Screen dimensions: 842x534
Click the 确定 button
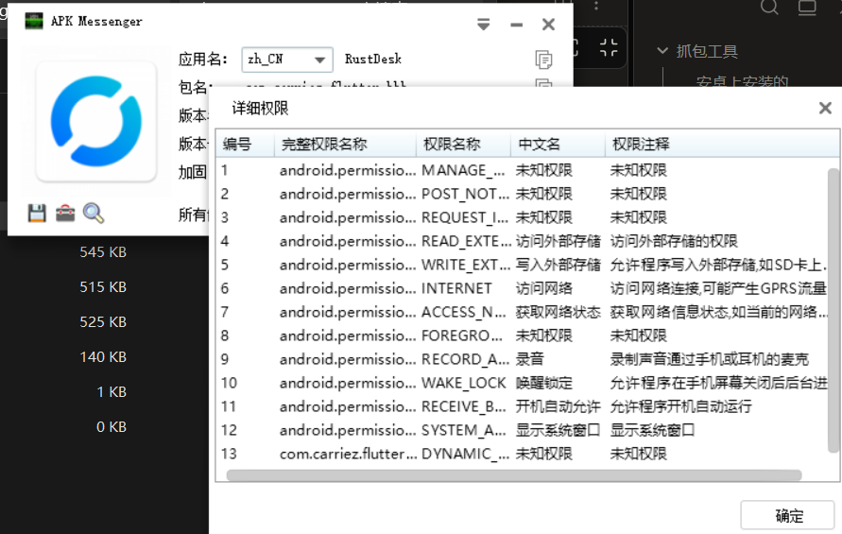(x=788, y=516)
